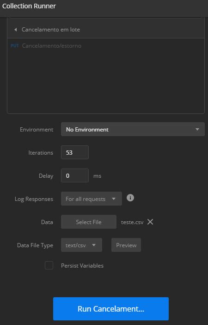Open the Log Responses For all requests dropdown

click(x=91, y=199)
